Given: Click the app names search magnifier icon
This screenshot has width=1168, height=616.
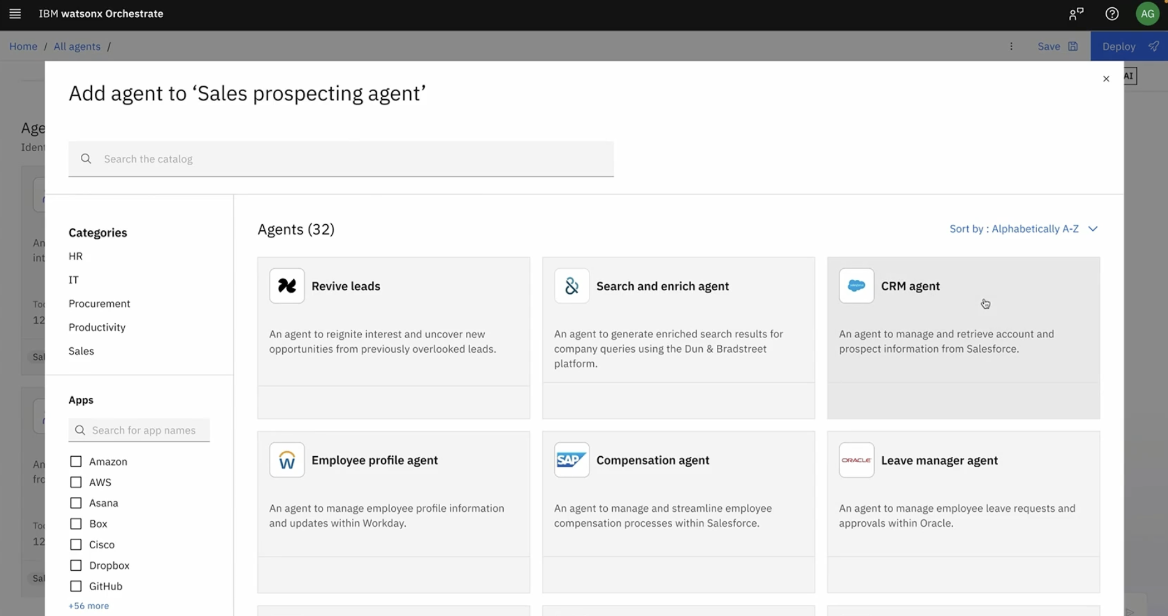Looking at the screenshot, I should coord(80,430).
